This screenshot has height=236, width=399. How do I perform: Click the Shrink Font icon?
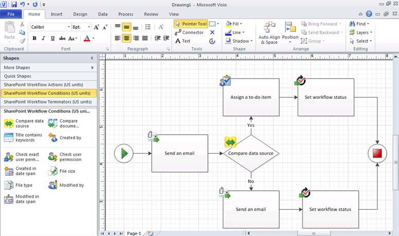click(105, 27)
